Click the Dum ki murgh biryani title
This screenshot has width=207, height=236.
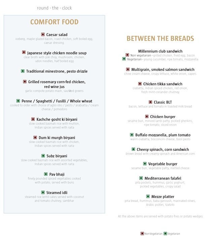57,138
